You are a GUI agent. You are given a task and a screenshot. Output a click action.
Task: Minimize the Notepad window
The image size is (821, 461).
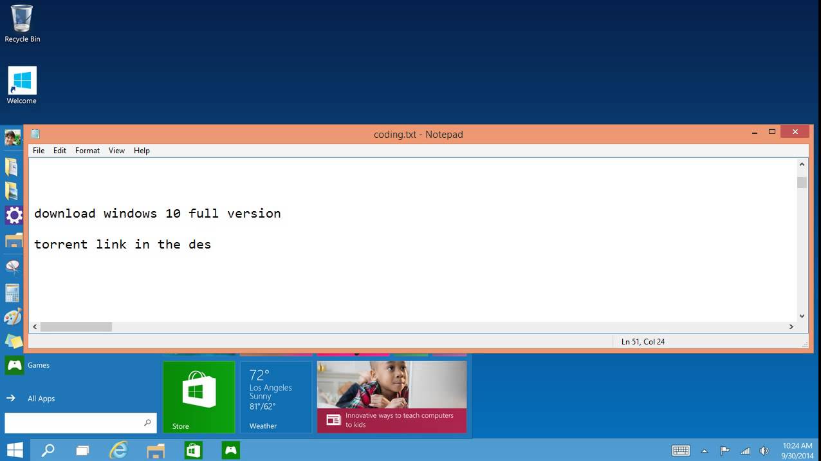tap(754, 133)
